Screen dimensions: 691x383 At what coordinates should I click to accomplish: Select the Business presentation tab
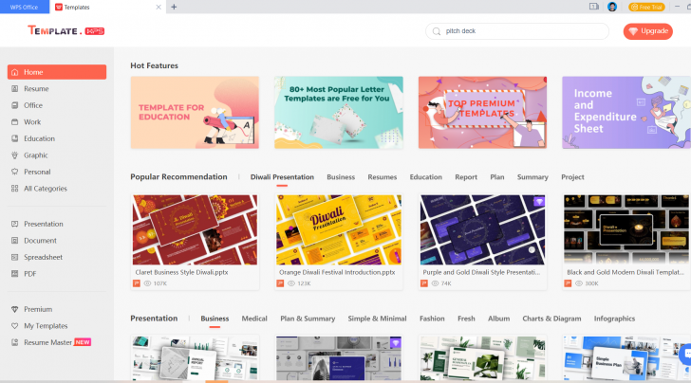[x=215, y=319]
